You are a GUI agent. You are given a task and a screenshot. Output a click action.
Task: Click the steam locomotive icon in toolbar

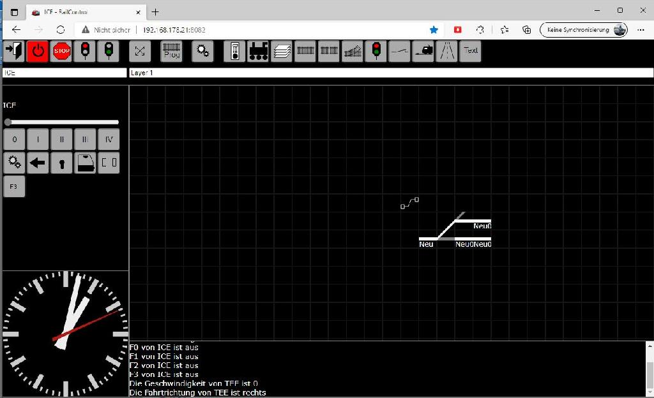[258, 51]
